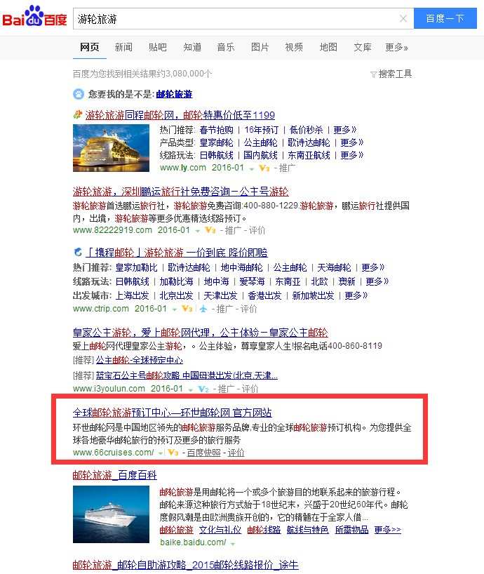This screenshot has width=484, height=574.
Task: Open the 携程邮轮 result title
Action: [177, 253]
